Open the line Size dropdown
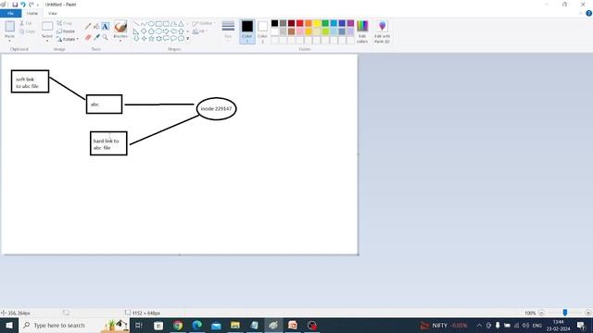Screen dimensions: 593x333 click(x=228, y=31)
